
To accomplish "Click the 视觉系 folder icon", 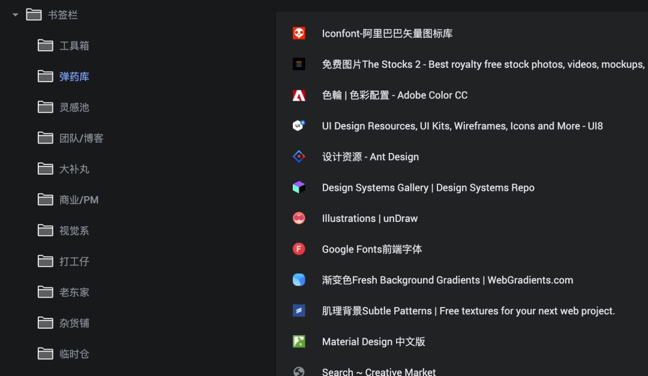I will 46,230.
